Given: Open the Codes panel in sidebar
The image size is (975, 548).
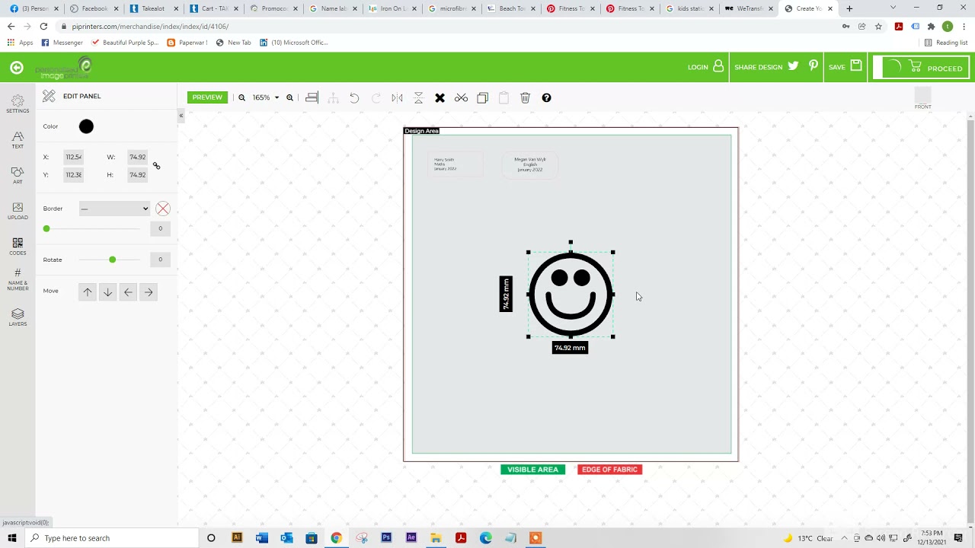Looking at the screenshot, I should [18, 246].
